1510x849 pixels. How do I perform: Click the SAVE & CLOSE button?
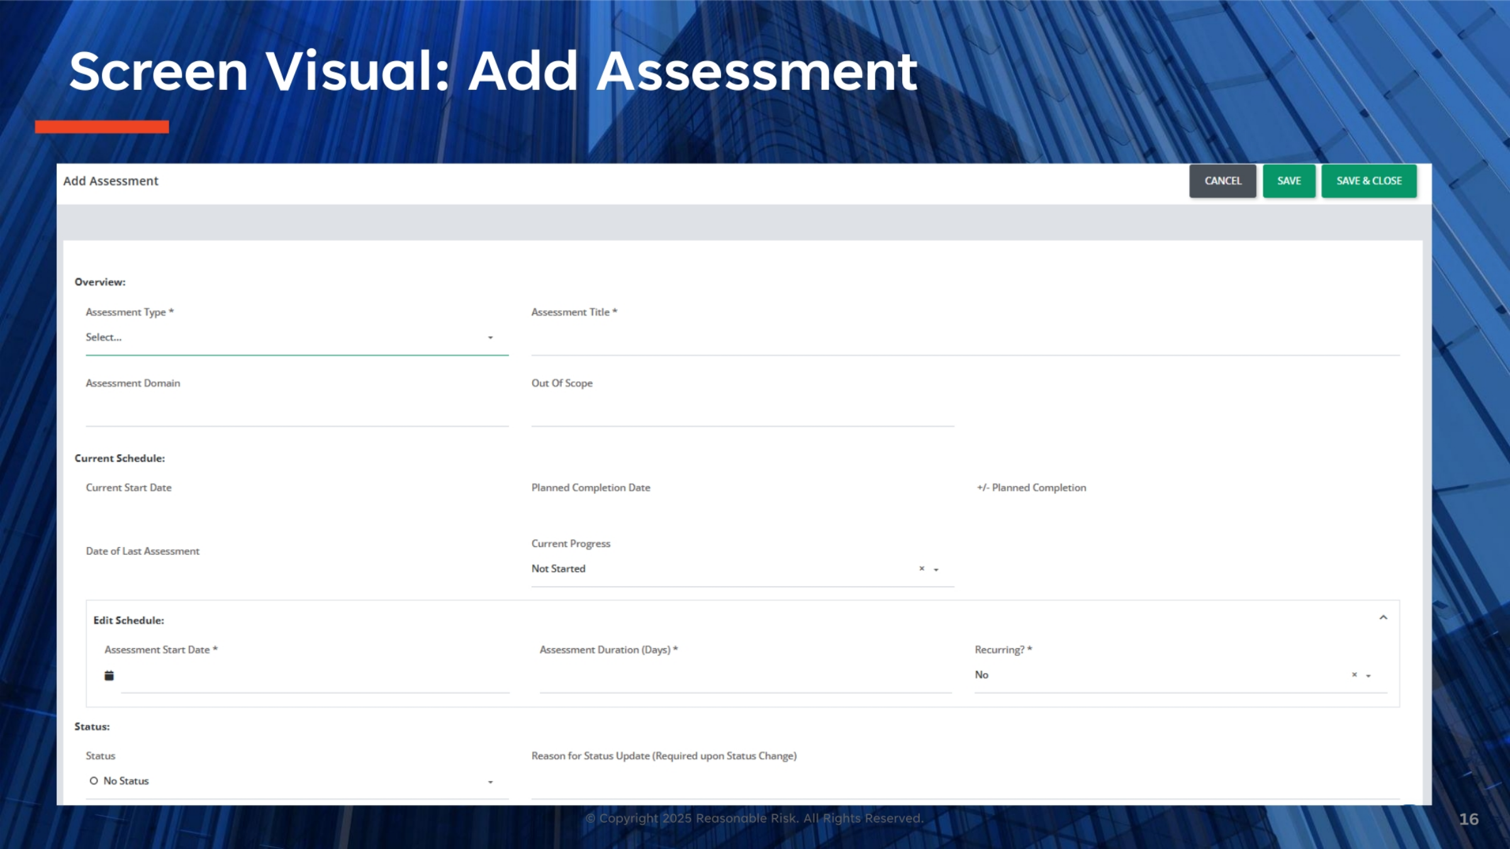coord(1369,181)
